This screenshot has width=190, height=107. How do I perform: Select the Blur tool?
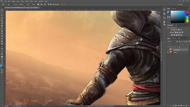pyautogui.click(x=2, y=41)
